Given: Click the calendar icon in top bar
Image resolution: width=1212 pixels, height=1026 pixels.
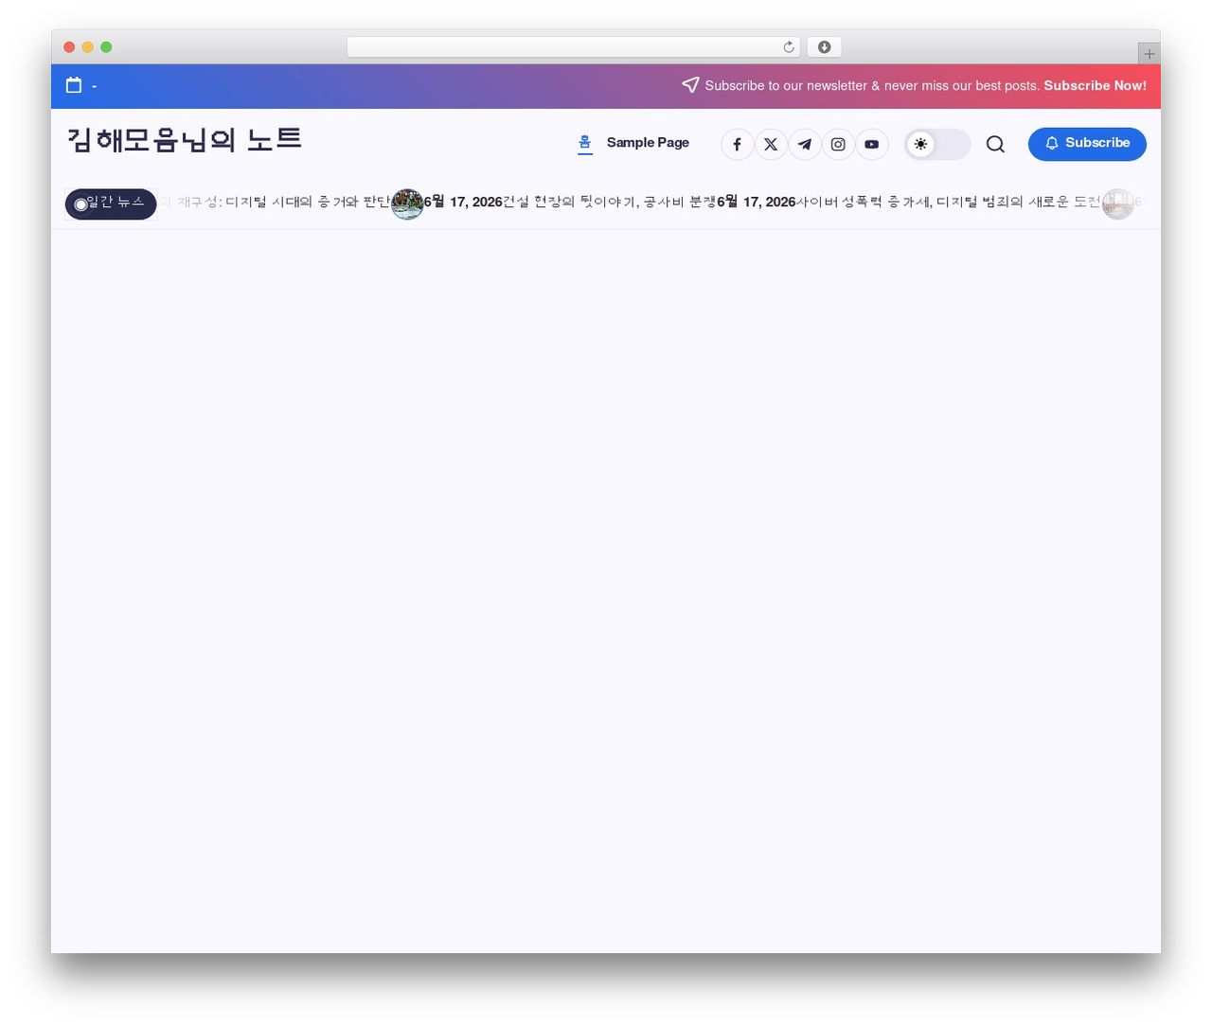Looking at the screenshot, I should click(74, 85).
